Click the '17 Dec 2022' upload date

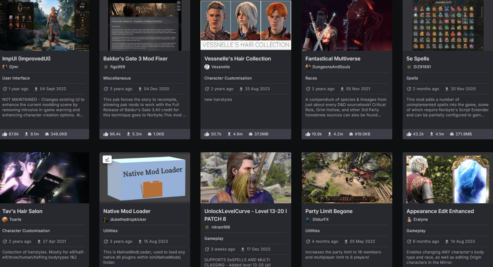[259, 249]
